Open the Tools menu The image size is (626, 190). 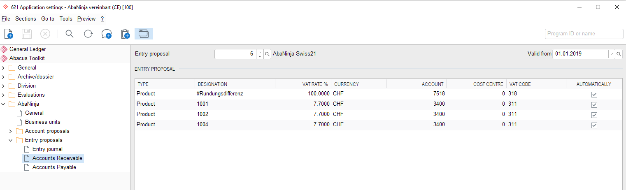point(66,19)
